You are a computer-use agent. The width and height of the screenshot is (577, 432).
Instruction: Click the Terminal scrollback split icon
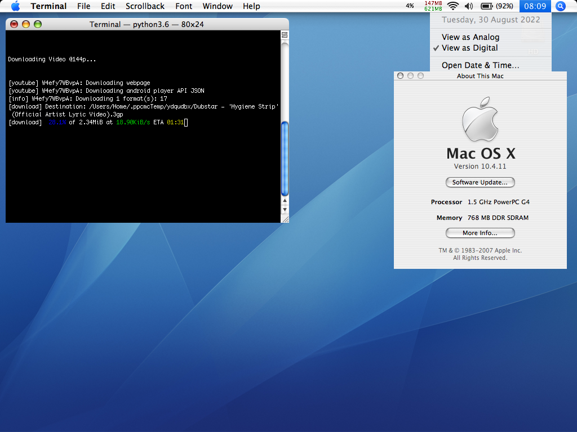tap(285, 35)
